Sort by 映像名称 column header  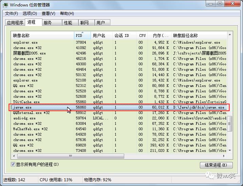tap(42, 36)
